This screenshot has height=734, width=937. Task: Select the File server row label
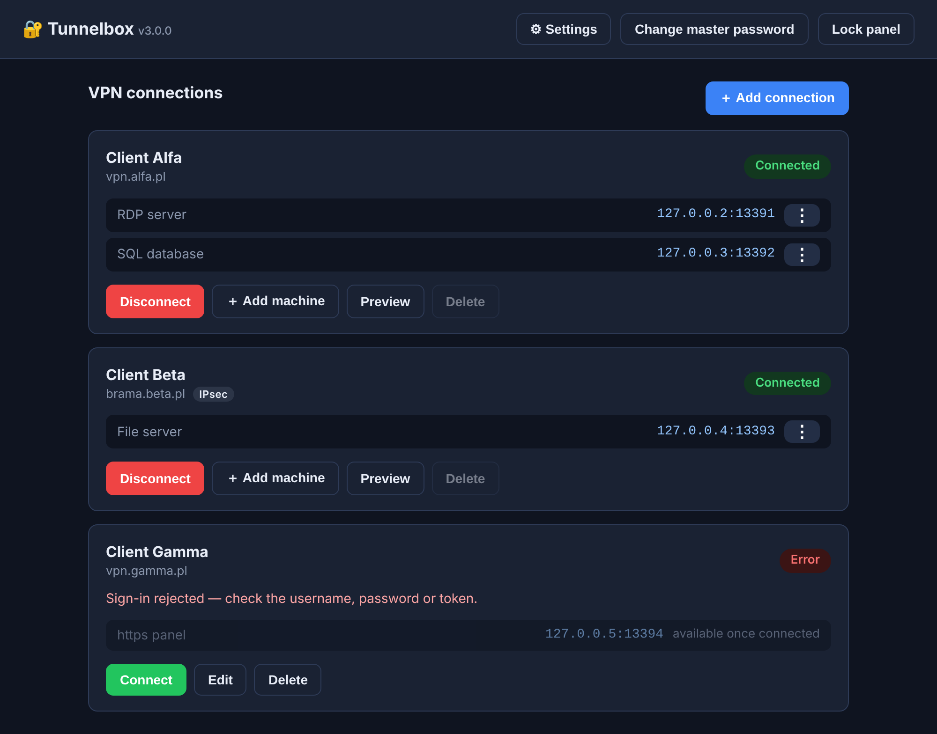[149, 432]
